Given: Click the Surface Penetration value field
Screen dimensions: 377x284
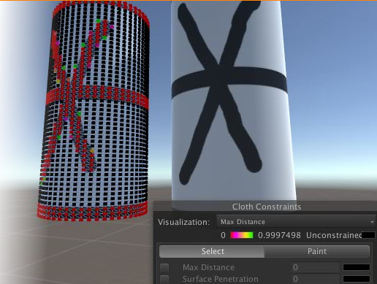Looking at the screenshot, I should tap(316, 279).
